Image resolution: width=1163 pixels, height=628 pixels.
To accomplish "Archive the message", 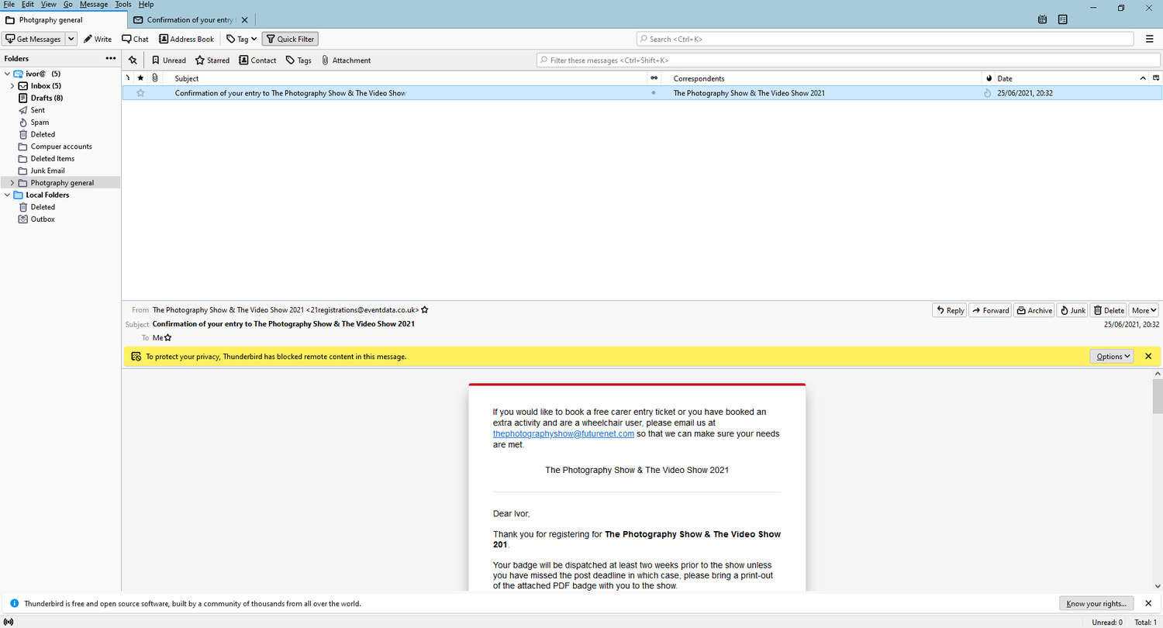I will point(1034,310).
